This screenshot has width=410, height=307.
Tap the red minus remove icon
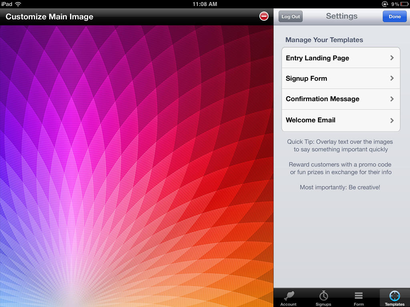264,16
